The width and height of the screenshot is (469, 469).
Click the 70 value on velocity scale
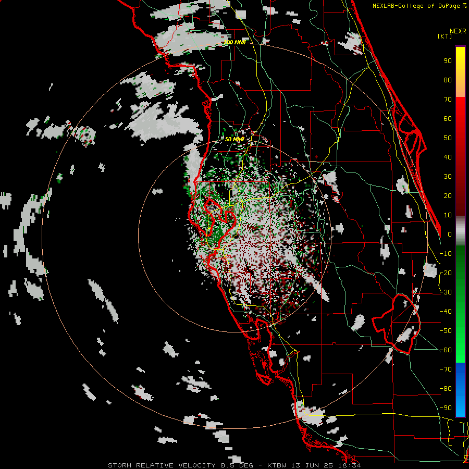tap(448, 100)
